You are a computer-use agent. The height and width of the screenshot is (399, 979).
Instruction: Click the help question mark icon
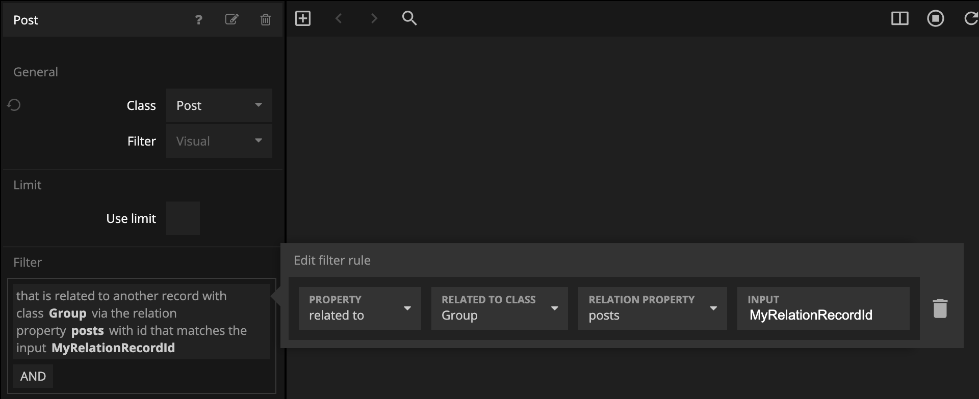click(198, 20)
